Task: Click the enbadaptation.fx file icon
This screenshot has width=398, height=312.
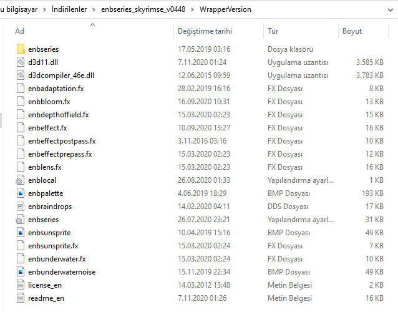Action: (x=21, y=89)
